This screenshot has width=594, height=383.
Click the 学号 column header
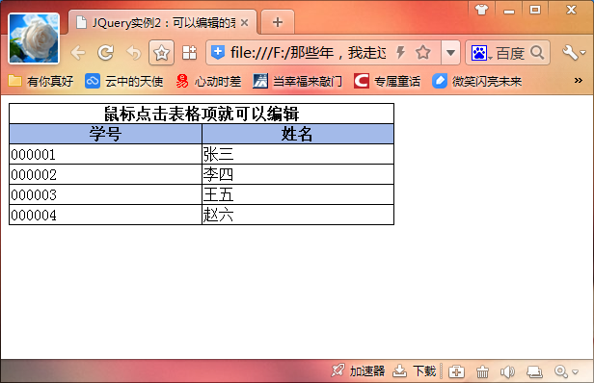click(105, 134)
